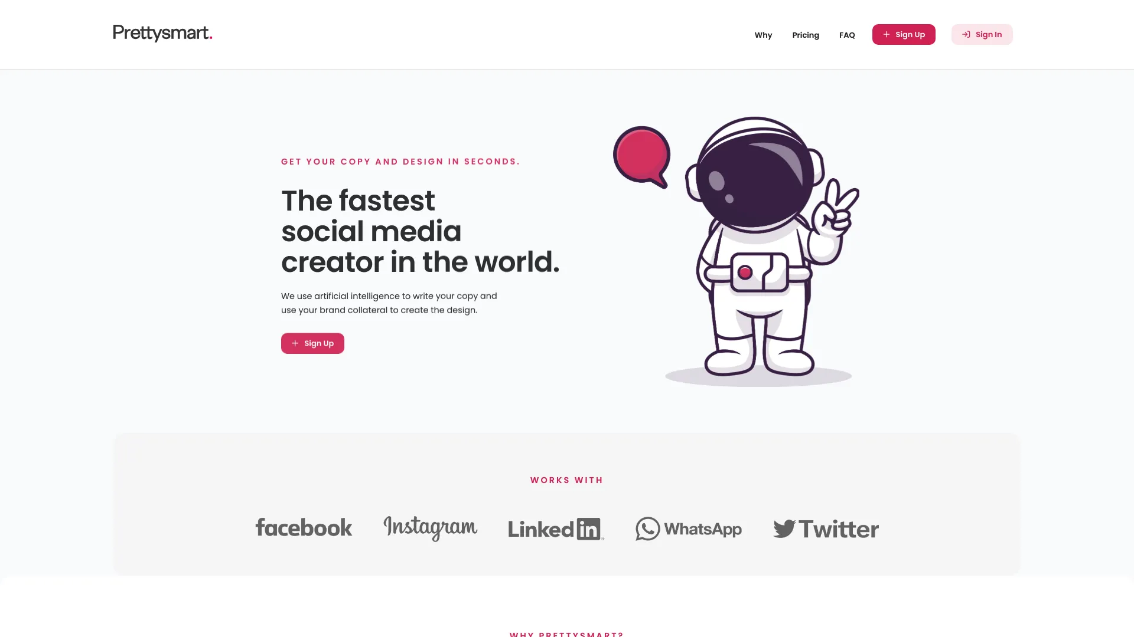The height and width of the screenshot is (637, 1134).
Task: Click the LinkedIn logo in works with section
Action: point(555,528)
